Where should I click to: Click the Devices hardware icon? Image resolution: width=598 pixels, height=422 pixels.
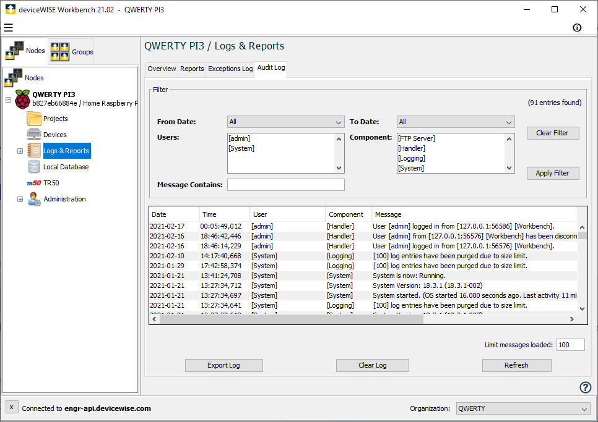[34, 135]
